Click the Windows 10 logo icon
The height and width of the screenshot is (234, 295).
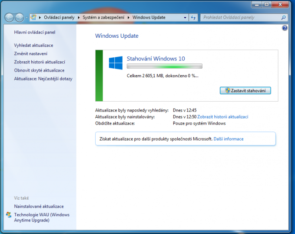click(x=116, y=63)
